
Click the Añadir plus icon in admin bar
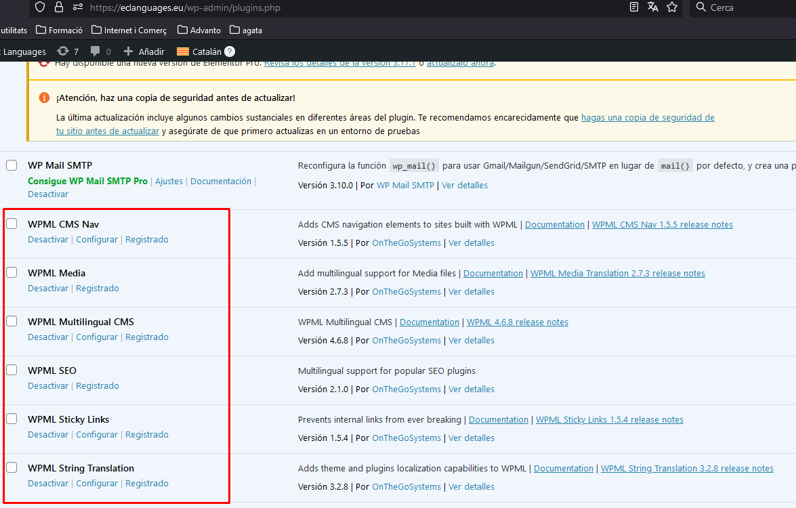(129, 51)
